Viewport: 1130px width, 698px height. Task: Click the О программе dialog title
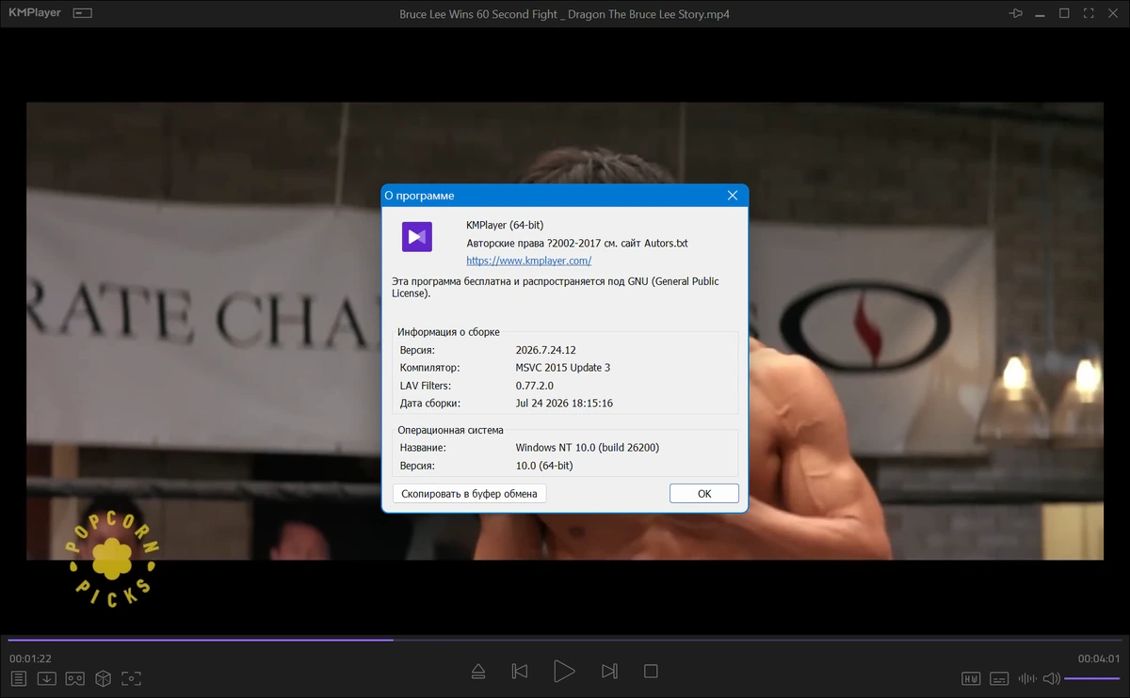[420, 196]
